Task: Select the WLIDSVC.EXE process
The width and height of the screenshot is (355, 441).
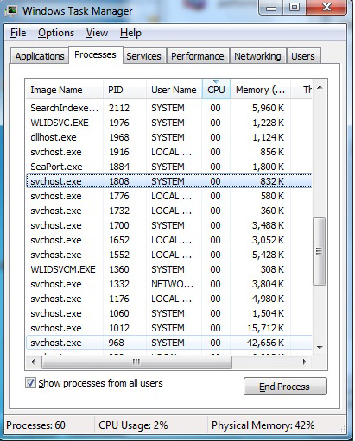Action: (x=169, y=123)
